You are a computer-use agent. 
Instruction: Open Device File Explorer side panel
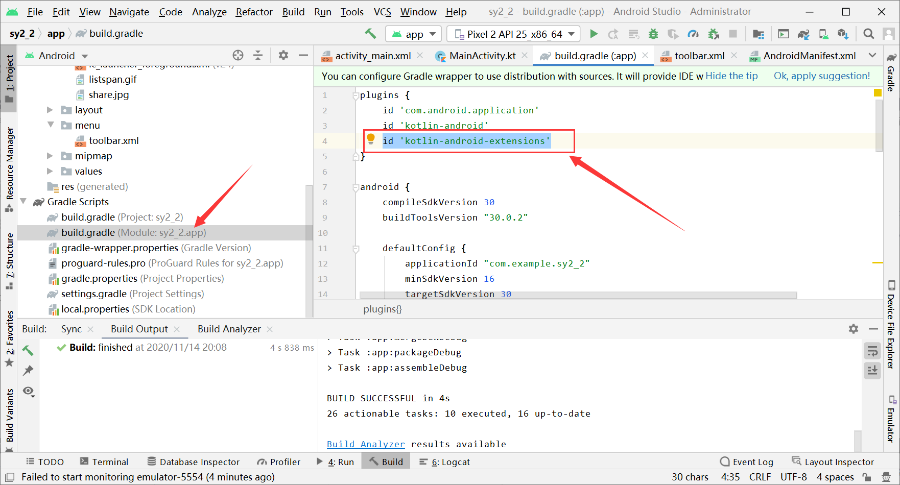pos(891,324)
